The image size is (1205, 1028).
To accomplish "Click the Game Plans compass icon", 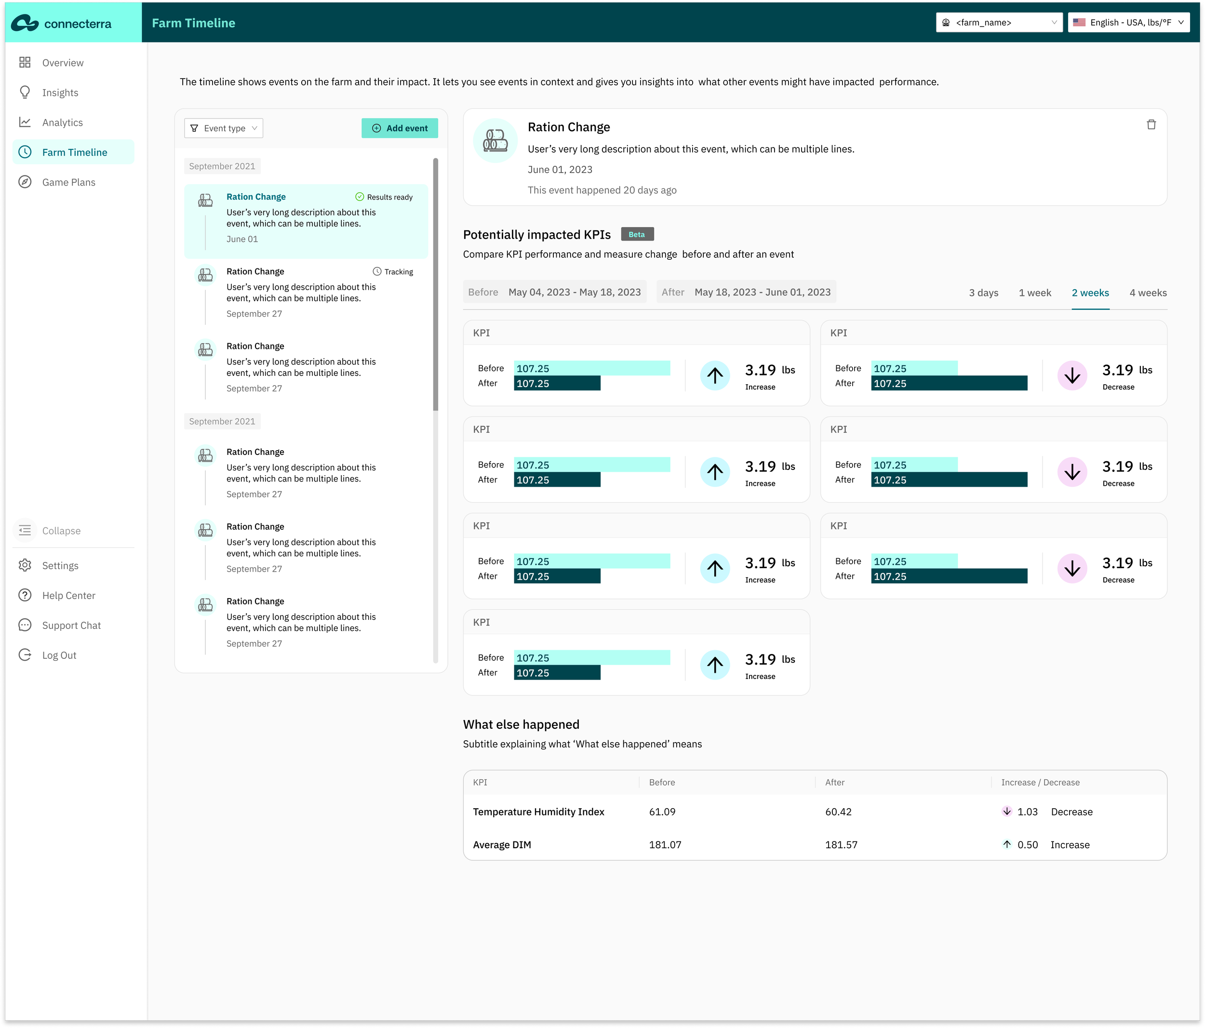I will 25,182.
